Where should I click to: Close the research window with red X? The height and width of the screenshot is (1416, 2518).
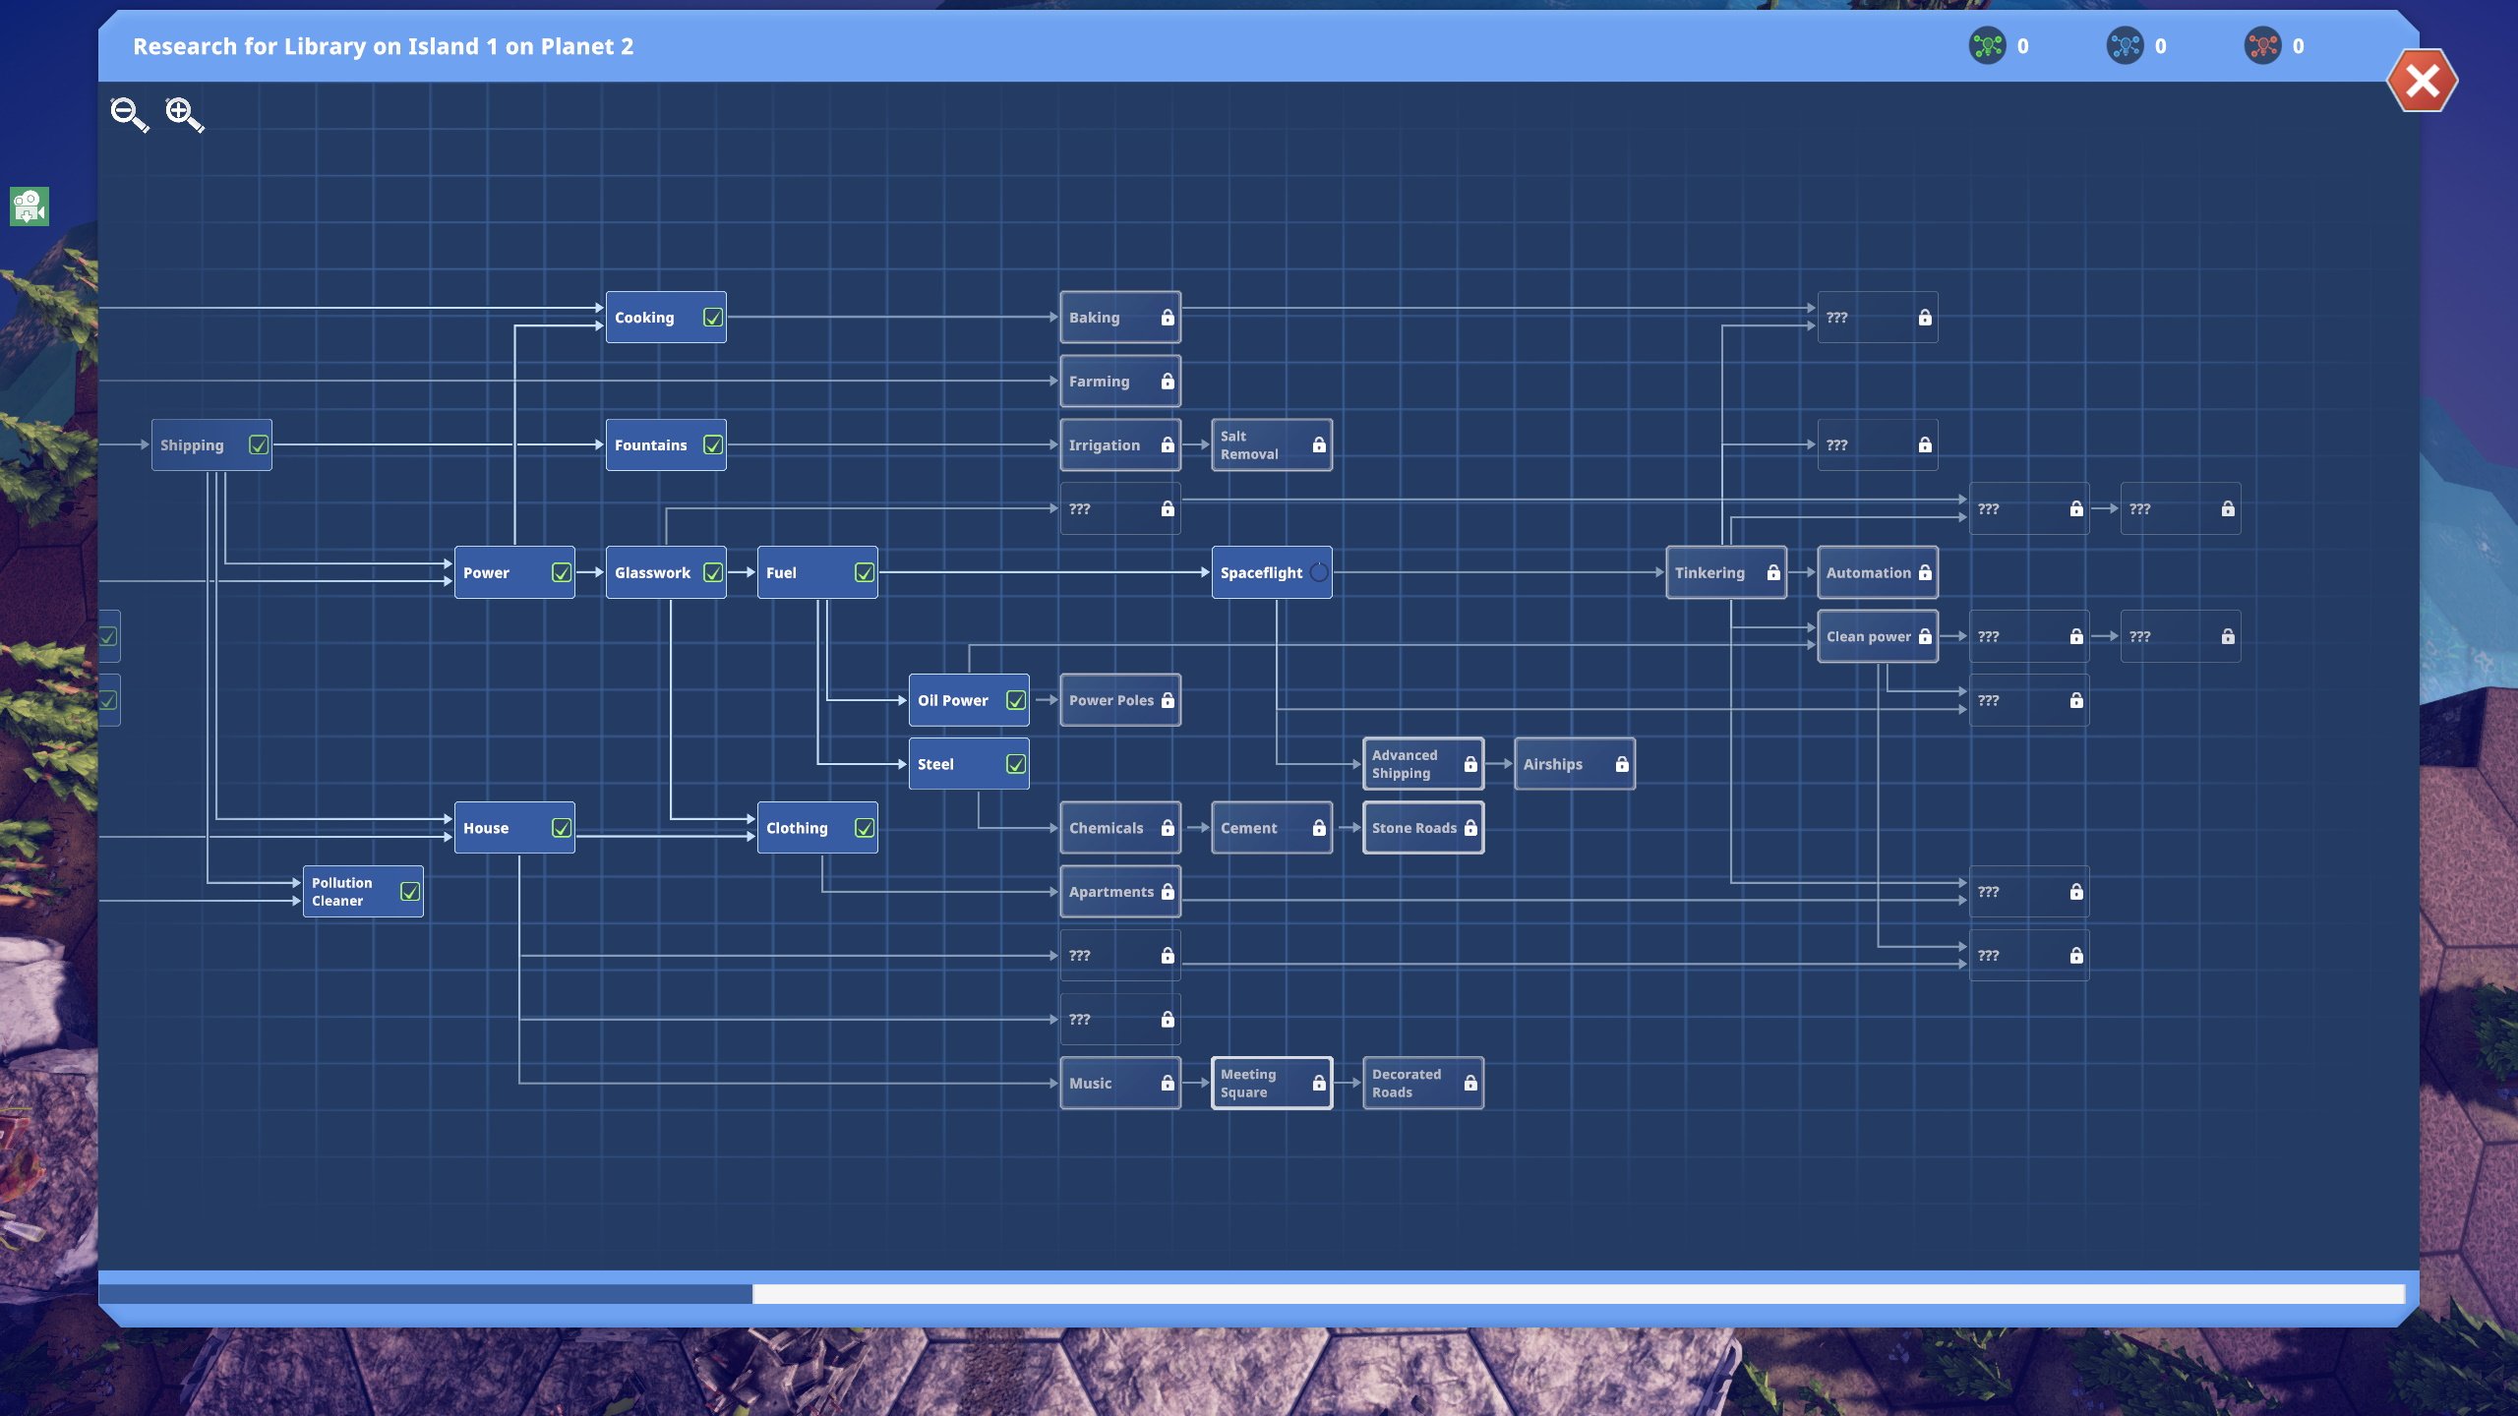[x=2422, y=81]
